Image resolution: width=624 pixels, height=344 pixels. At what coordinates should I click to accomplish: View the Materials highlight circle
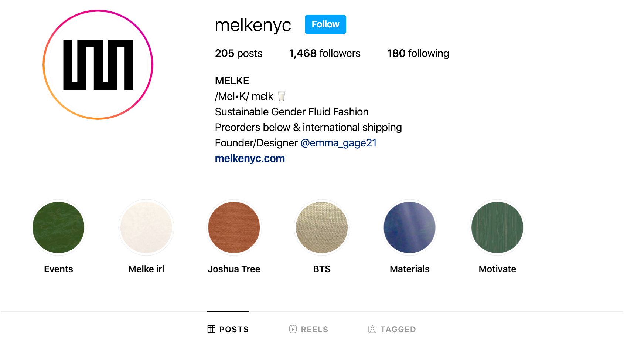pyautogui.click(x=409, y=227)
